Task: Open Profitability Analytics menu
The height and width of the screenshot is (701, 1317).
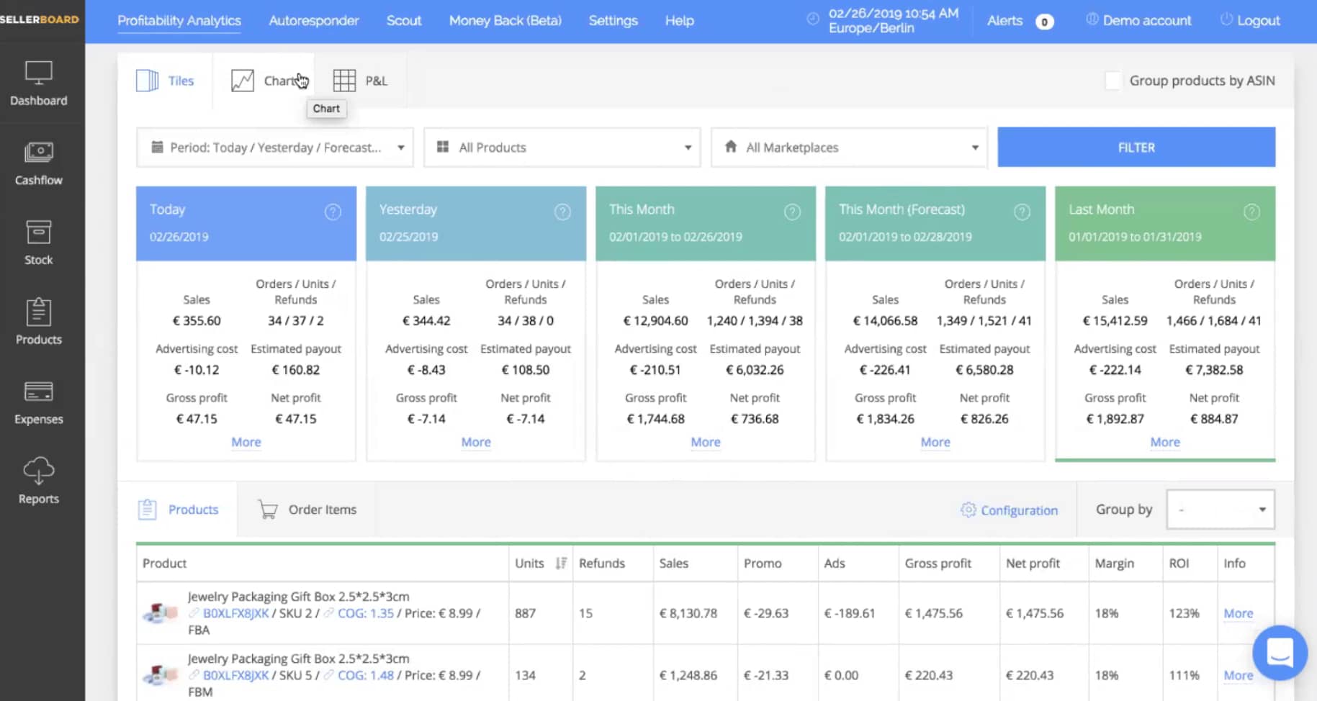Action: tap(179, 21)
